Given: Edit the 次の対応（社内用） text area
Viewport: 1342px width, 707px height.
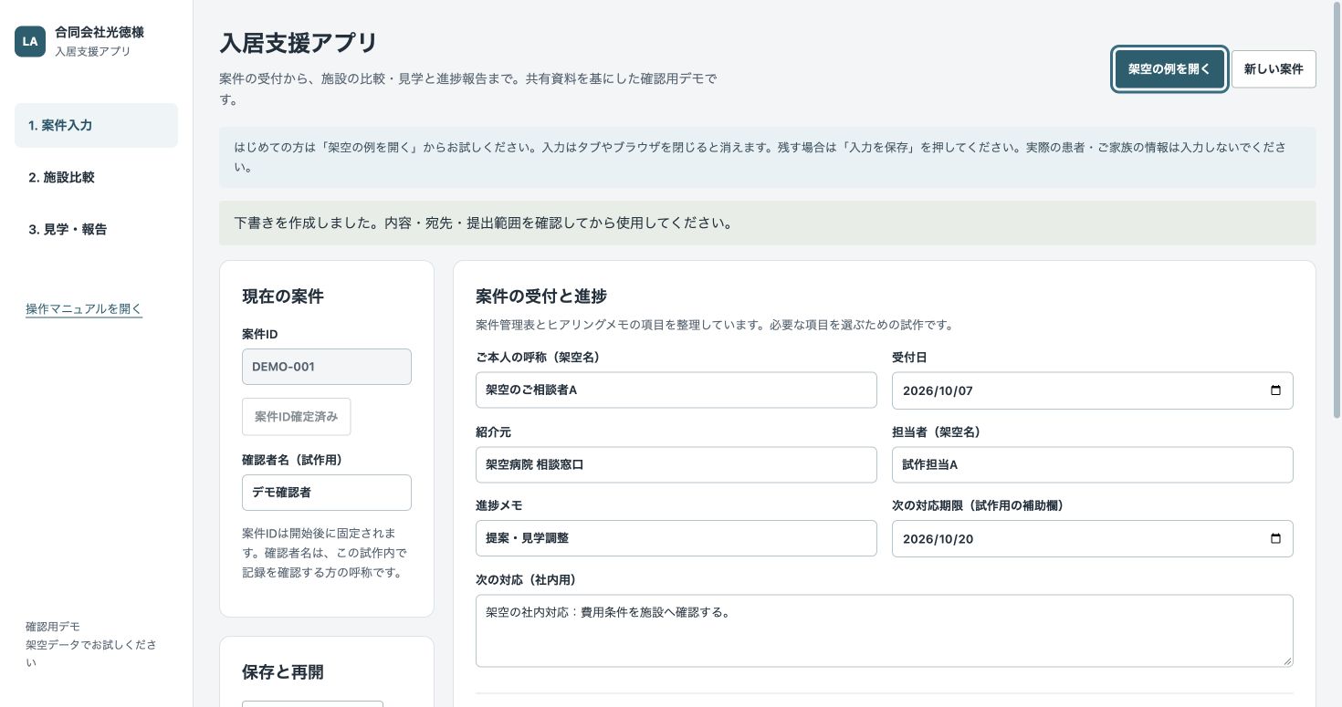Looking at the screenshot, I should (x=884, y=630).
